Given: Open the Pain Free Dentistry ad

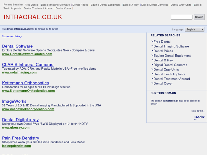Looking at the screenshot, I should click(21, 138).
